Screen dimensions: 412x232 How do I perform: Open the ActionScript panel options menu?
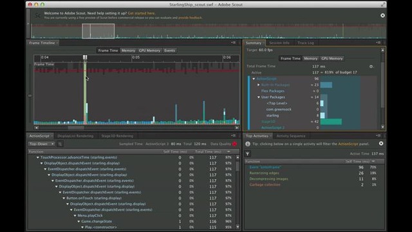pyautogui.click(x=233, y=136)
